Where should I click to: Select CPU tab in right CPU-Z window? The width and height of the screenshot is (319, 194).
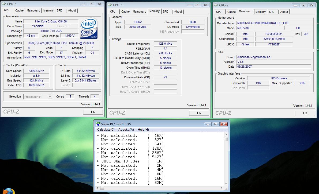tap(219, 12)
